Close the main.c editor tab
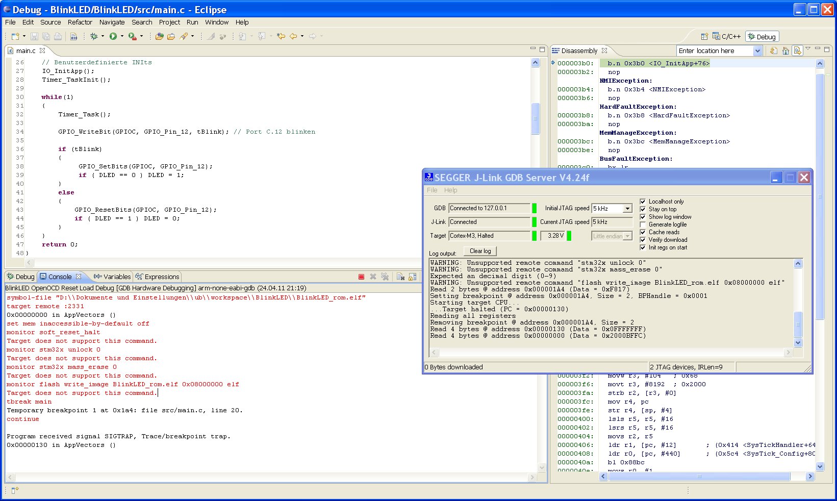 pyautogui.click(x=42, y=51)
